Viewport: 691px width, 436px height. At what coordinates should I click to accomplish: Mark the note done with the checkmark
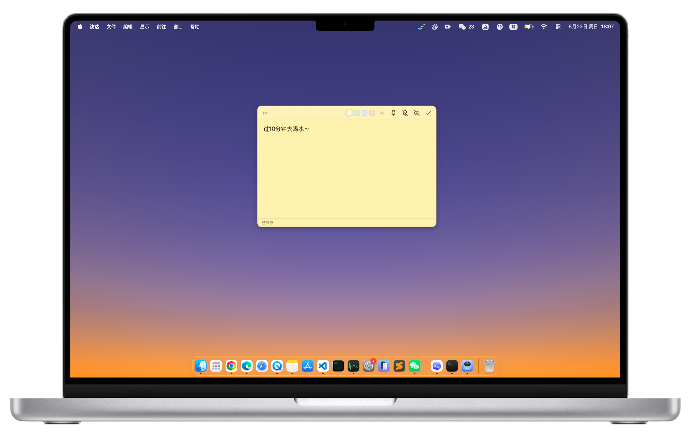tap(428, 113)
